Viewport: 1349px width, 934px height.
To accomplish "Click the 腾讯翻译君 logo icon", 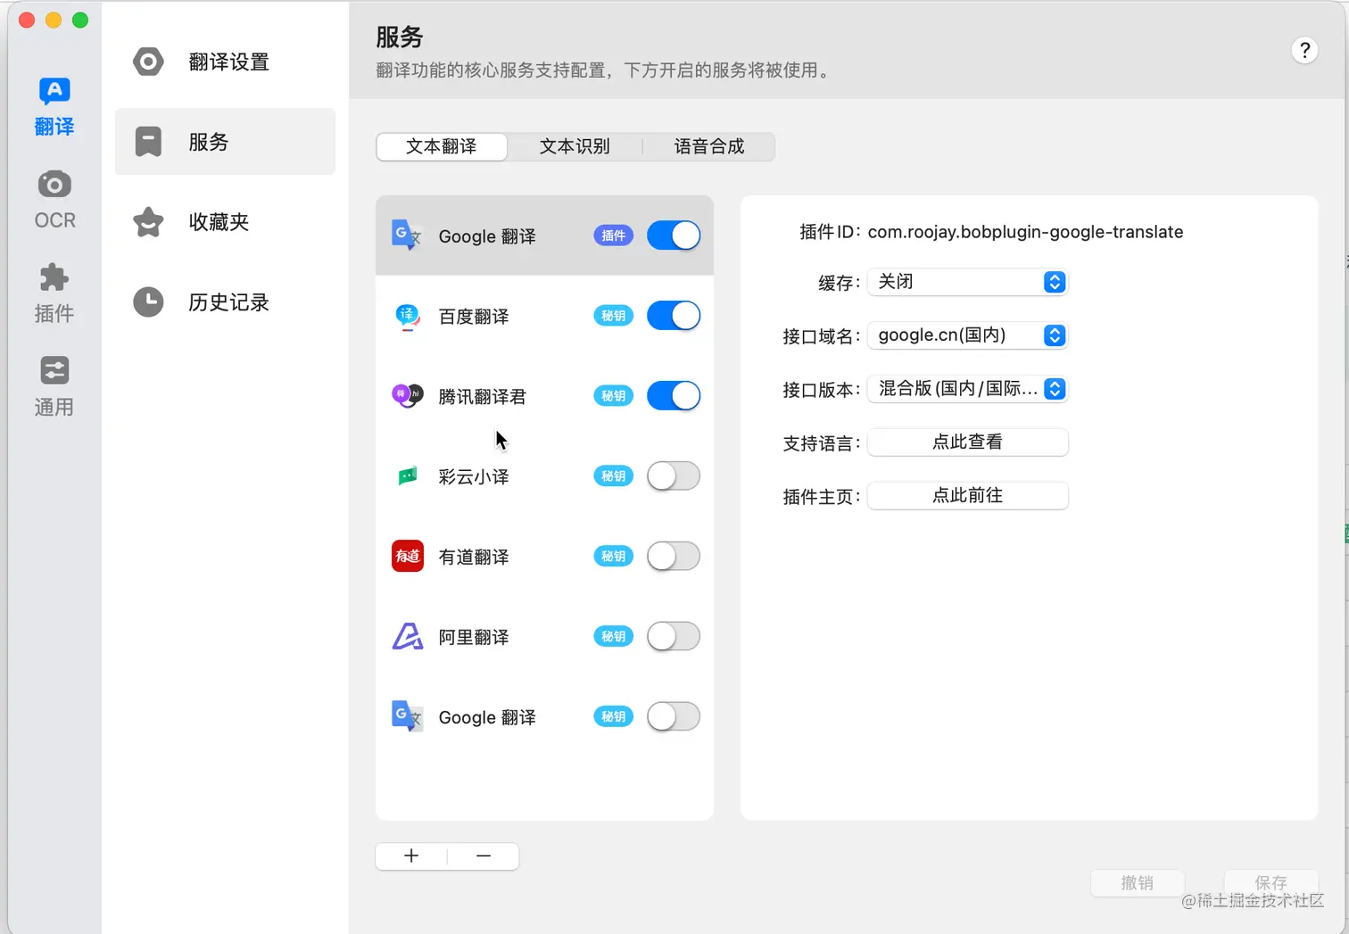I will click(x=407, y=395).
